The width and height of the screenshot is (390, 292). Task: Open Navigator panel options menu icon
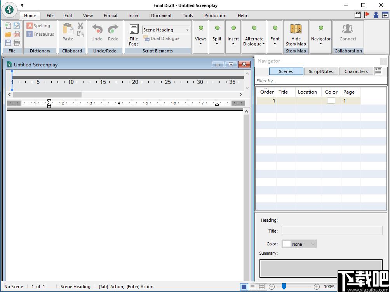click(x=378, y=71)
